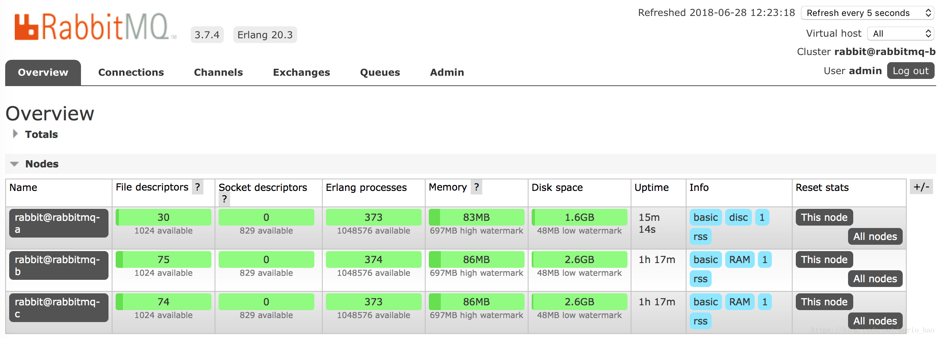This screenshot has width=939, height=338.
Task: Open node rabbit@rabbitmq-b details
Action: coord(59,265)
